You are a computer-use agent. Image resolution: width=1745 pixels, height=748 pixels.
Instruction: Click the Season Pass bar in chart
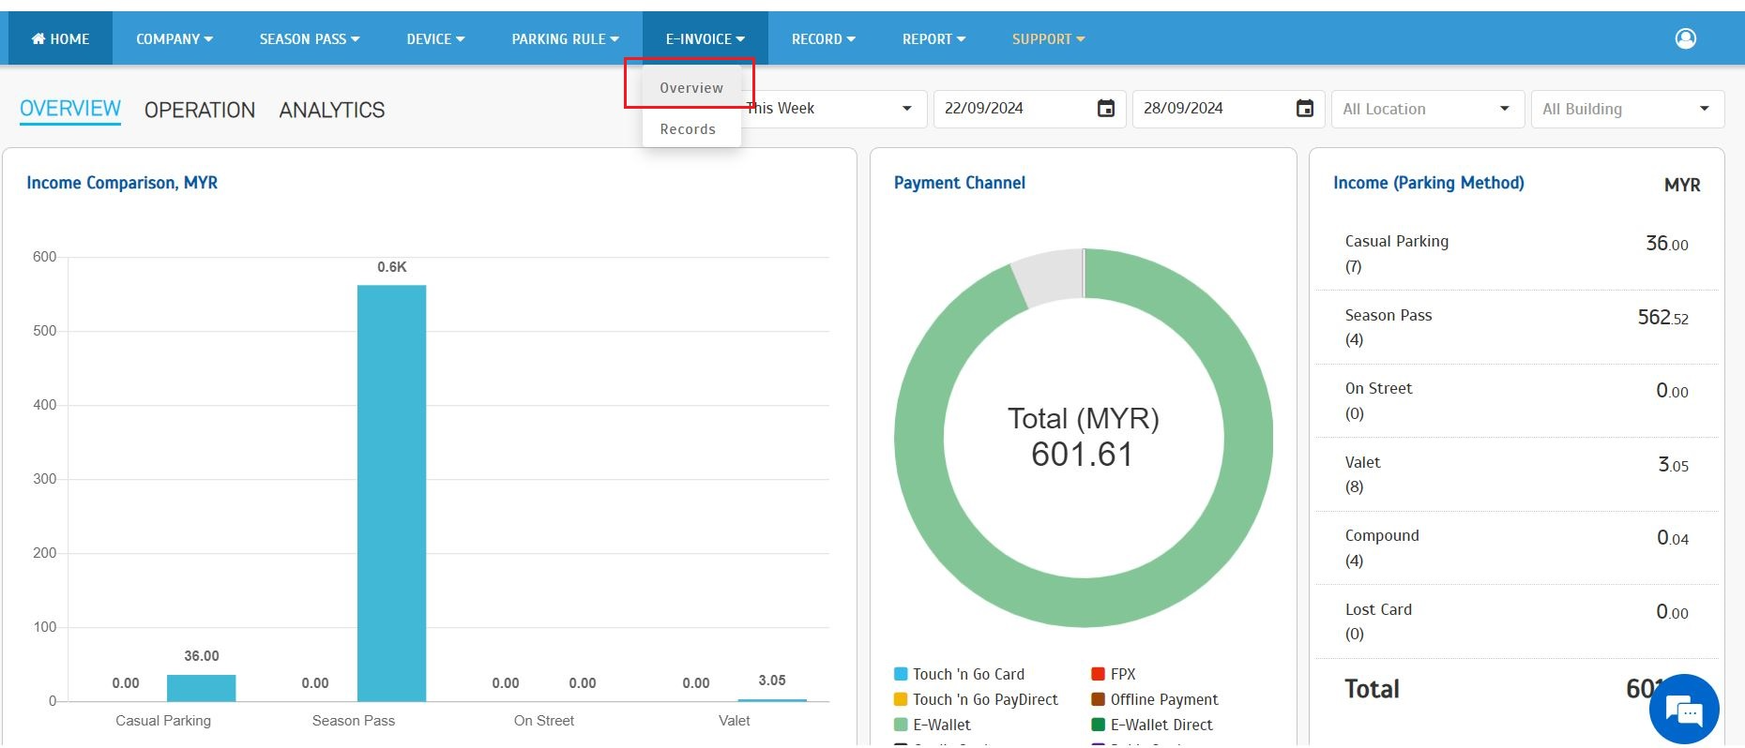(391, 492)
